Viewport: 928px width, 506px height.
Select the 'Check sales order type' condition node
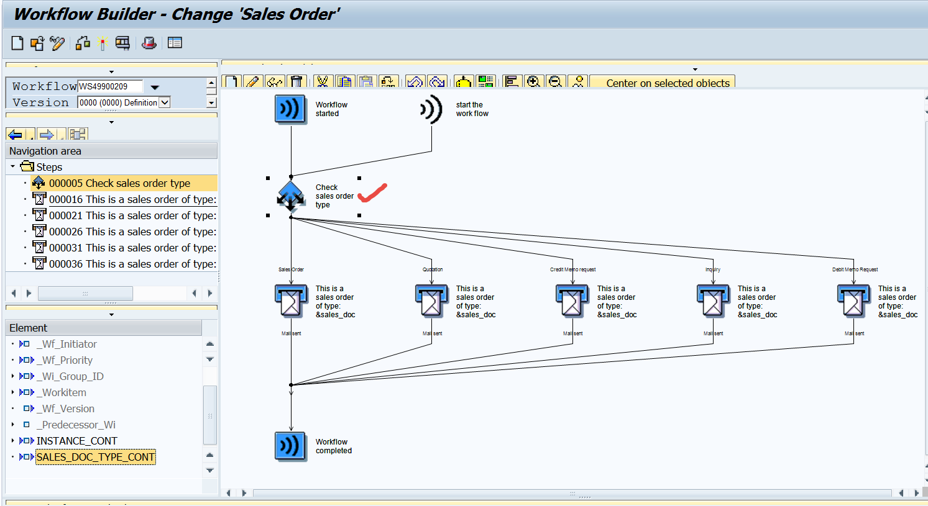(x=290, y=196)
